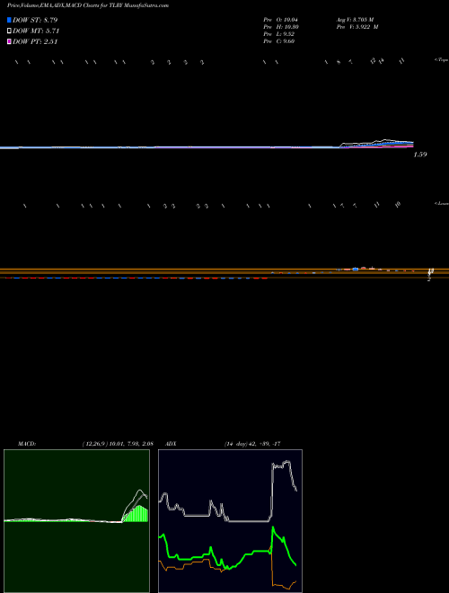Click the ADX chart panel

pyautogui.click(x=230, y=521)
